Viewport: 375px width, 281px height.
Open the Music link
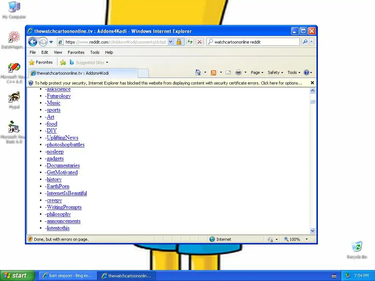(x=53, y=103)
